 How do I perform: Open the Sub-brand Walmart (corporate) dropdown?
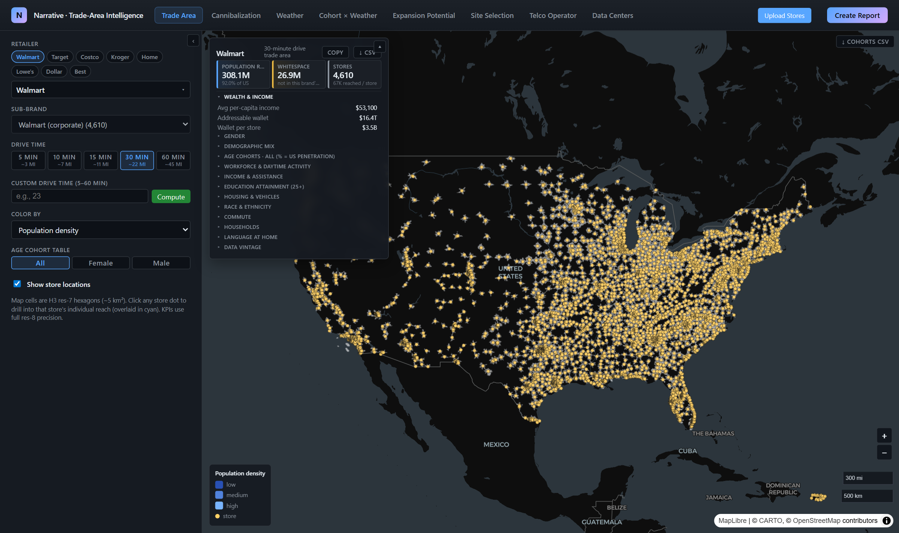(x=101, y=125)
